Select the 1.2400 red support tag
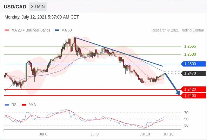The width and height of the screenshot is (207, 140). [x=194, y=96]
